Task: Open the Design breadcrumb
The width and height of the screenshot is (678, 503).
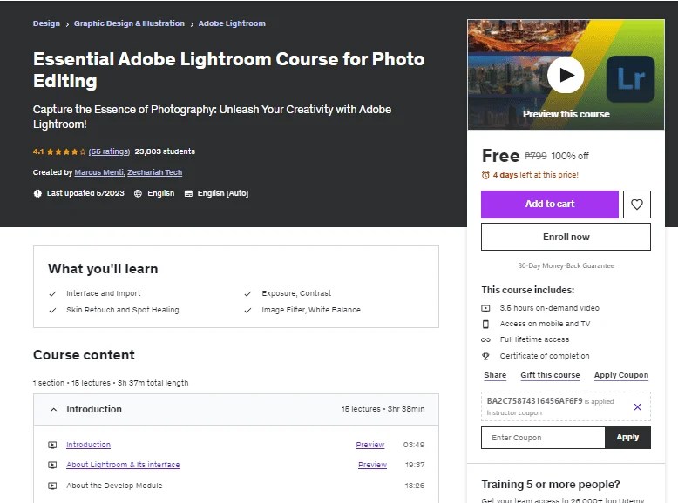Action: tap(46, 23)
